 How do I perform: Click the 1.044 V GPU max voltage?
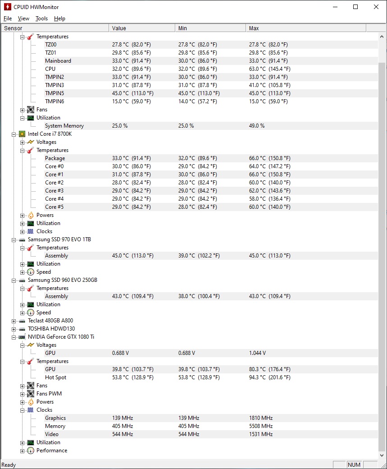(257, 353)
